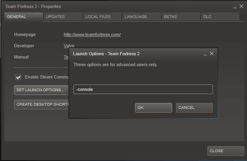The width and height of the screenshot is (247, 161).
Task: Confirm launch options with OK
Action: coord(153,108)
